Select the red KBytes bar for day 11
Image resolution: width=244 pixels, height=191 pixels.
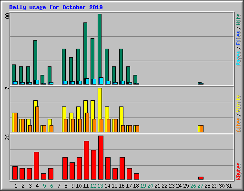[x=86, y=160]
